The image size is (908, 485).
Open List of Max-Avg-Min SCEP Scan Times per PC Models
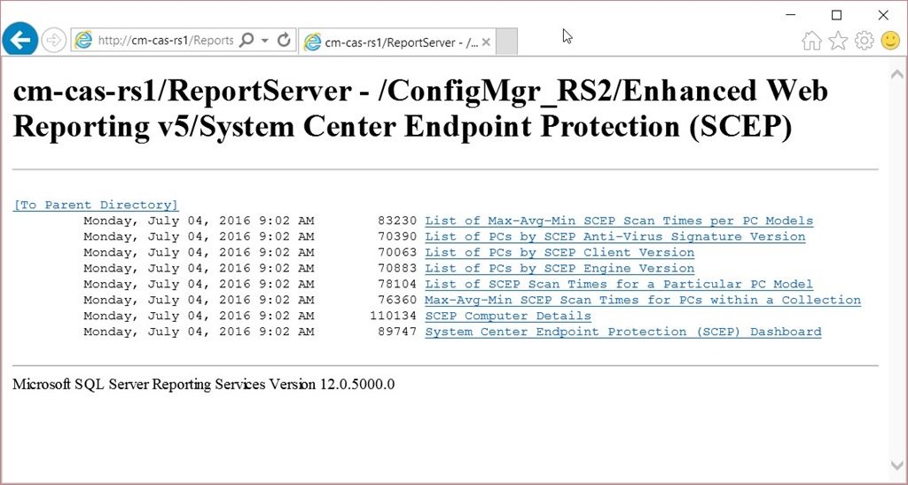tap(619, 221)
